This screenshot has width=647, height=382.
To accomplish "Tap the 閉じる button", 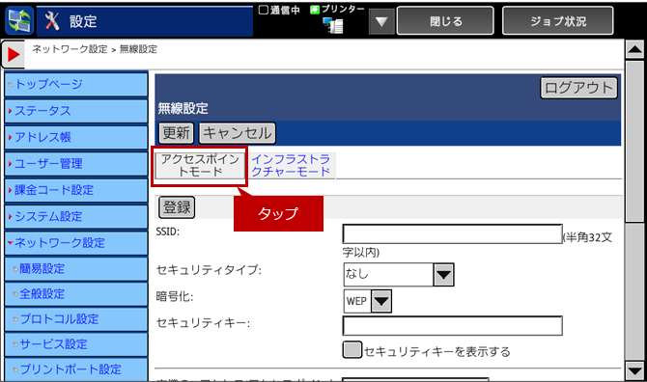I will (x=445, y=21).
